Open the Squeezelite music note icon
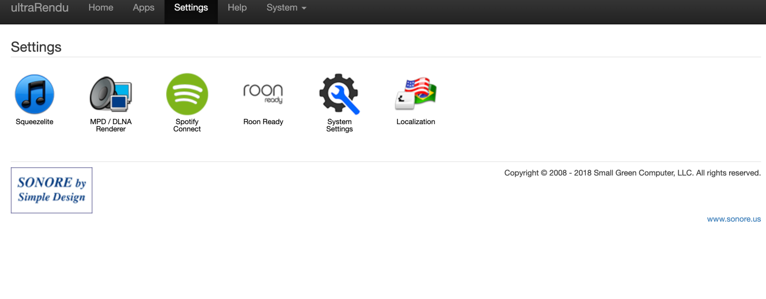This screenshot has height=299, width=766. [x=34, y=94]
